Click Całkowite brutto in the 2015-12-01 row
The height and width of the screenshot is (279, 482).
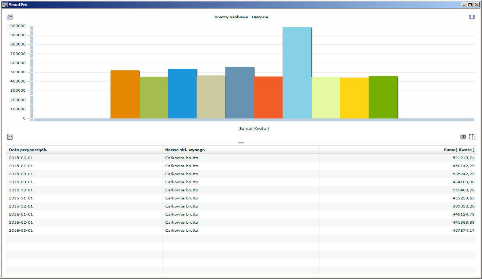pos(182,206)
